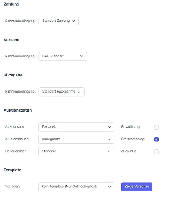Click the chevron beside DPD Standart
The height and width of the screenshot is (202, 184).
click(x=82, y=56)
